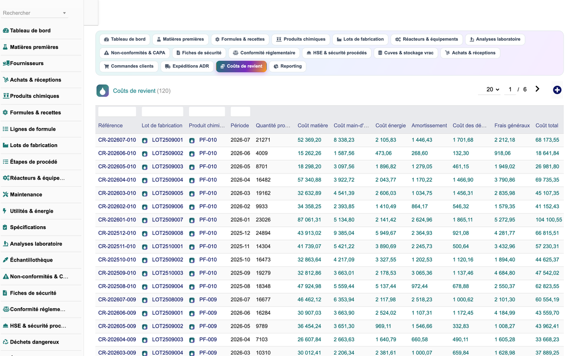Image resolution: width=576 pixels, height=356 pixels.
Task: Click the Conformité réglementaire scale icon in sidebar
Action: coord(6,310)
